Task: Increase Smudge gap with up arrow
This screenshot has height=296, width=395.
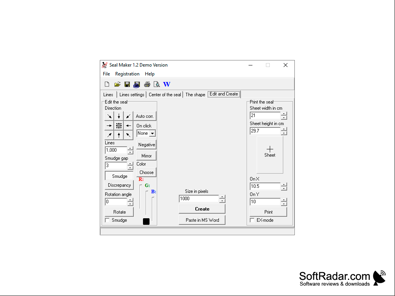Action: 130,164
